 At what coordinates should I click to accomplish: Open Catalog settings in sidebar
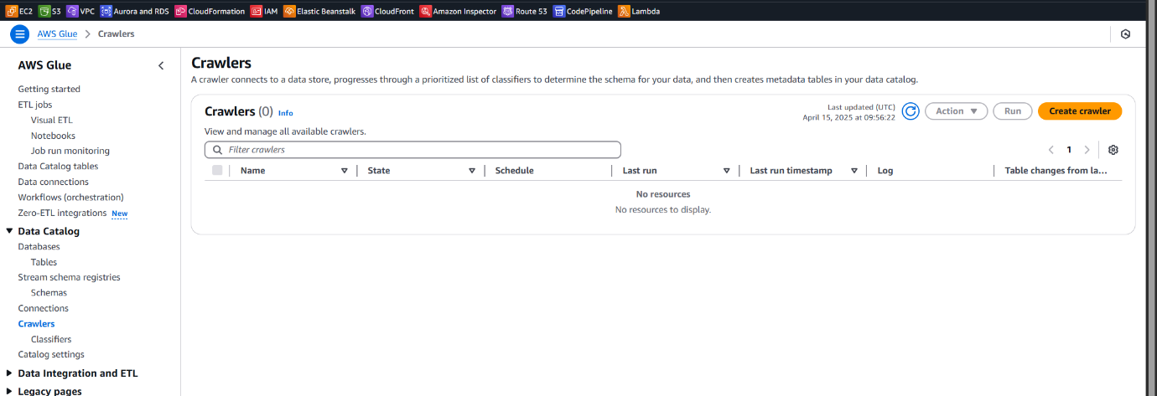(x=51, y=354)
